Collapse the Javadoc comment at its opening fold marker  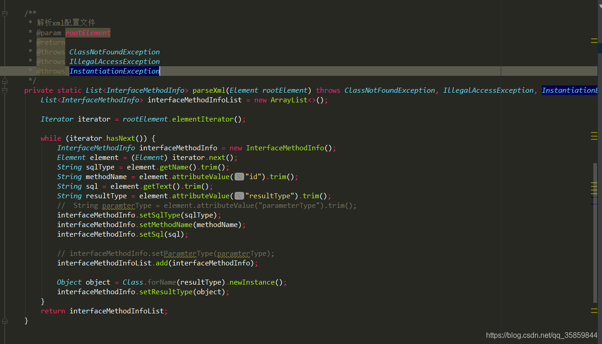pyautogui.click(x=5, y=14)
